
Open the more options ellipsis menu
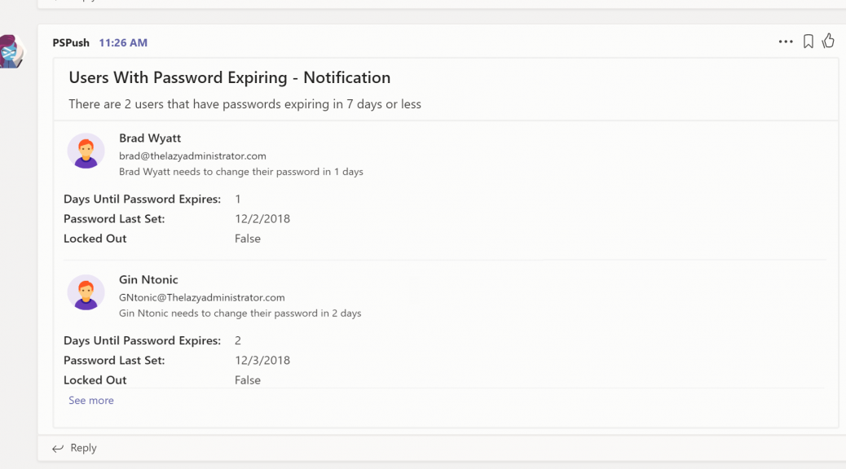(x=786, y=42)
